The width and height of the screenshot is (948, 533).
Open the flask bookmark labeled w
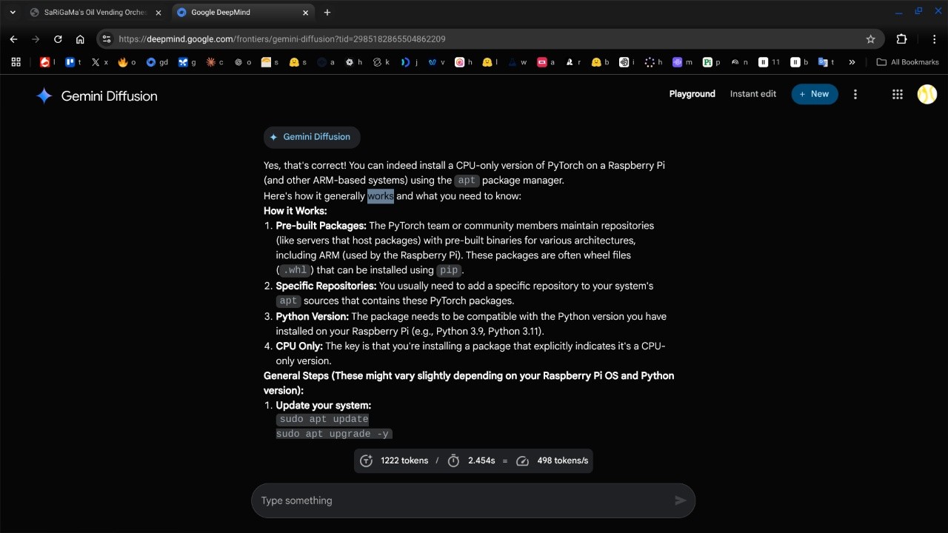[x=518, y=62]
